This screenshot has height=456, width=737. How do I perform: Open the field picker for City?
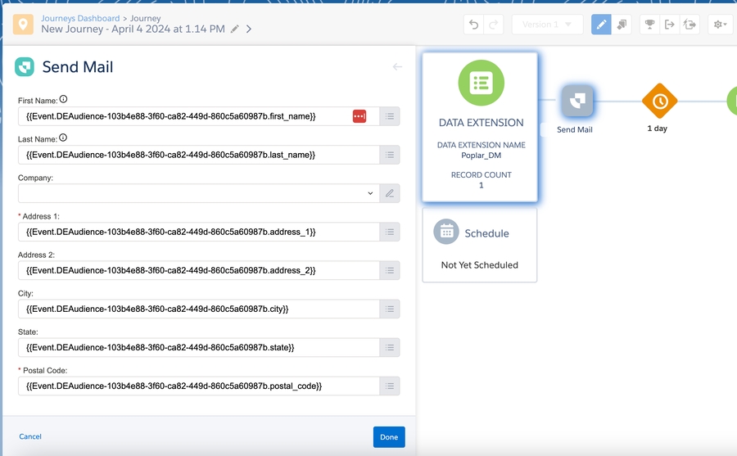pos(390,309)
